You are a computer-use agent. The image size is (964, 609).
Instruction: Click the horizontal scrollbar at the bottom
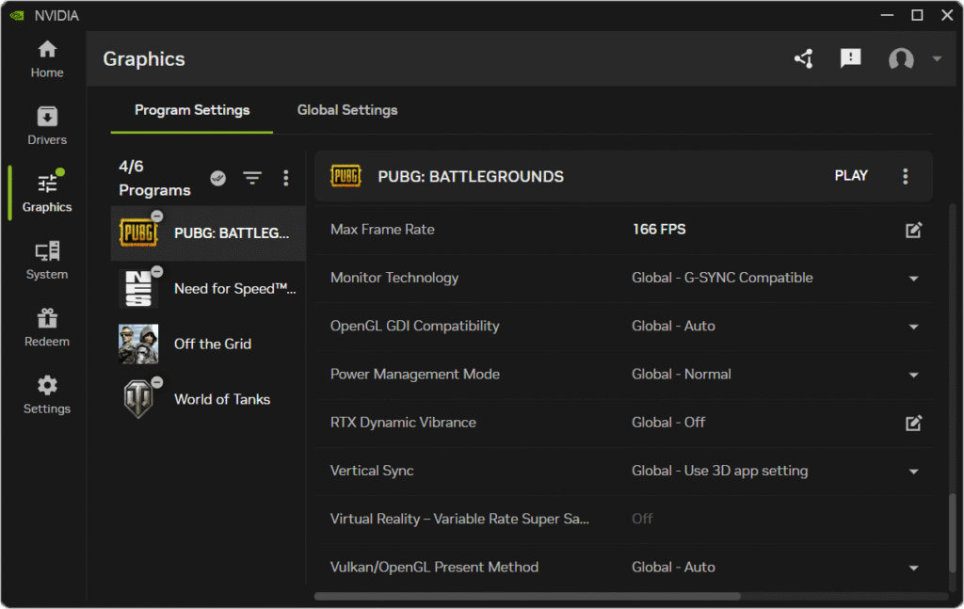(527, 596)
